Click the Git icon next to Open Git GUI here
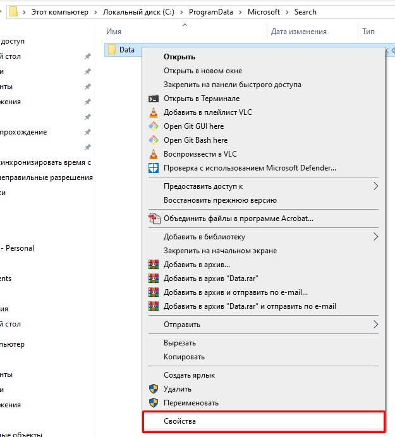The height and width of the screenshot is (437, 395). tap(153, 126)
